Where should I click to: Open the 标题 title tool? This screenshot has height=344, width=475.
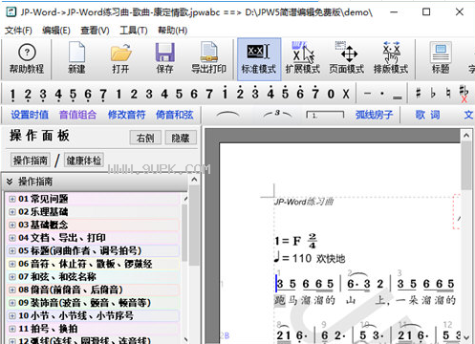click(x=441, y=58)
